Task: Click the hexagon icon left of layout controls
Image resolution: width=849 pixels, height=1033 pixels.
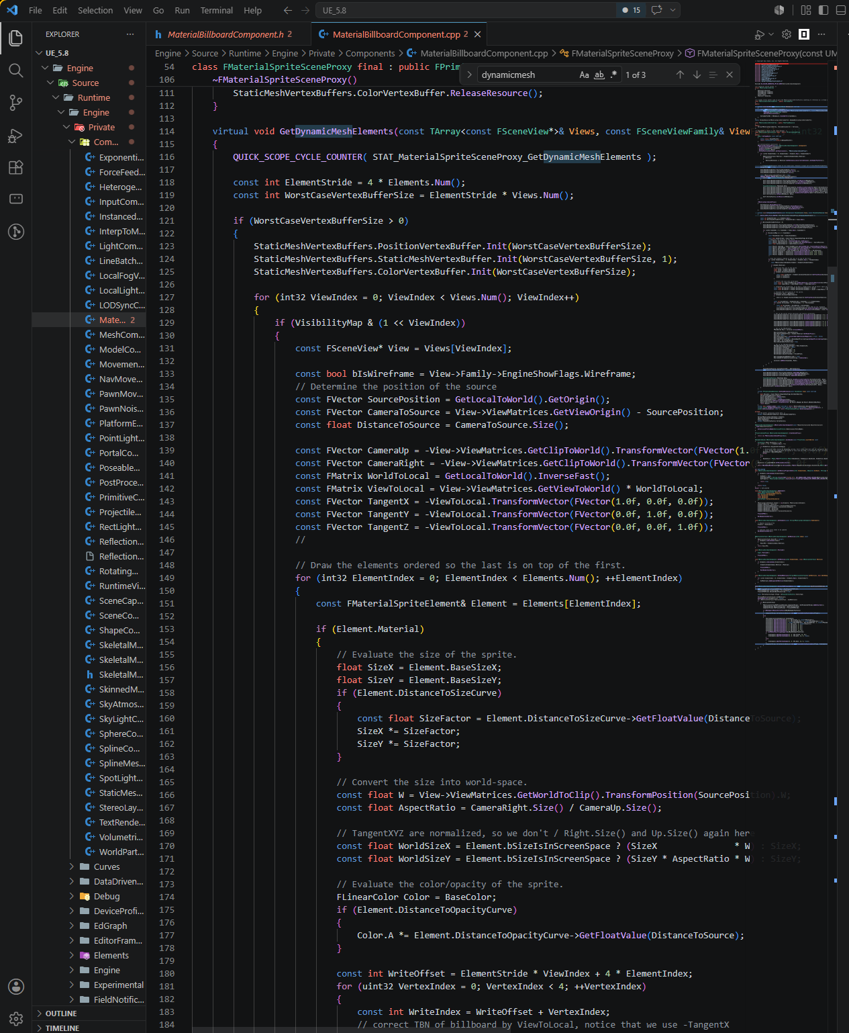Action: [779, 10]
